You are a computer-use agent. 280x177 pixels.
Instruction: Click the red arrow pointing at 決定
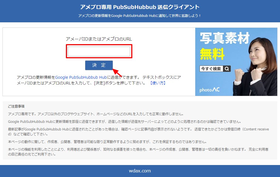pyautogui.click(x=117, y=72)
